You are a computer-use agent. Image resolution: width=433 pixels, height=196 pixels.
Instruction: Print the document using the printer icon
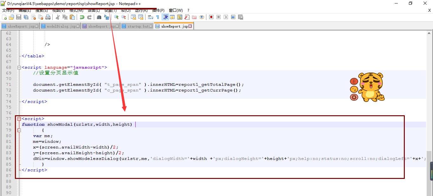point(48,17)
